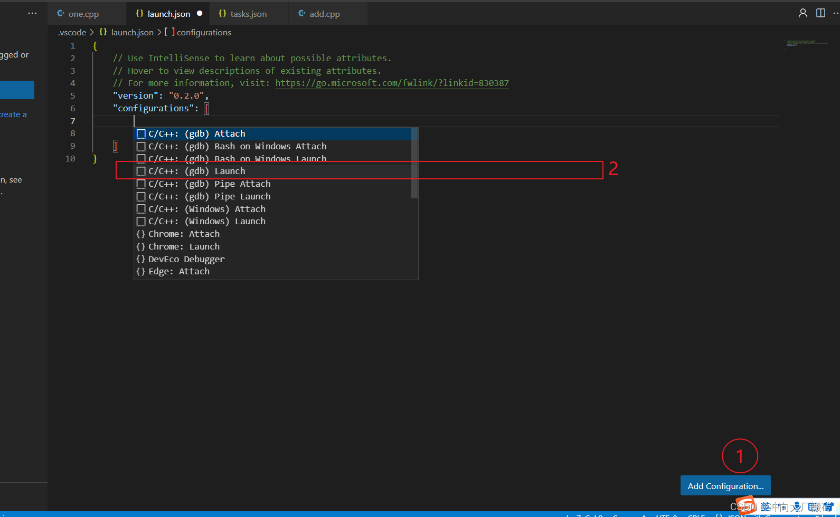Switch to the launch.json tab
Viewport: 840px width, 517px height.
[168, 14]
